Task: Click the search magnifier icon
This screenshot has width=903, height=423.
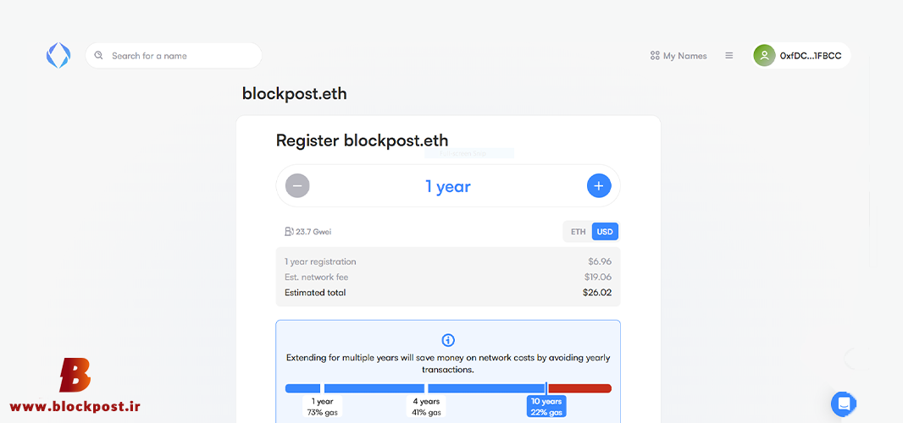Action: pyautogui.click(x=98, y=55)
